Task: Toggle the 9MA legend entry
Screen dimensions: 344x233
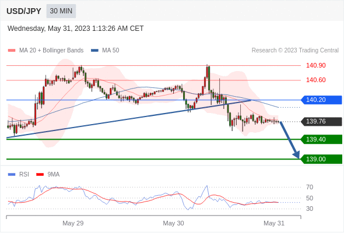Action: pyautogui.click(x=48, y=175)
